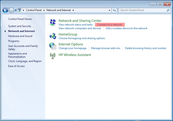Click the Internet Options globe icon

[53, 46]
